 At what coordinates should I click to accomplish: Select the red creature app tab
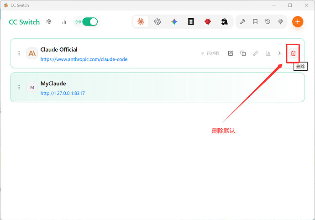pyautogui.click(x=208, y=21)
